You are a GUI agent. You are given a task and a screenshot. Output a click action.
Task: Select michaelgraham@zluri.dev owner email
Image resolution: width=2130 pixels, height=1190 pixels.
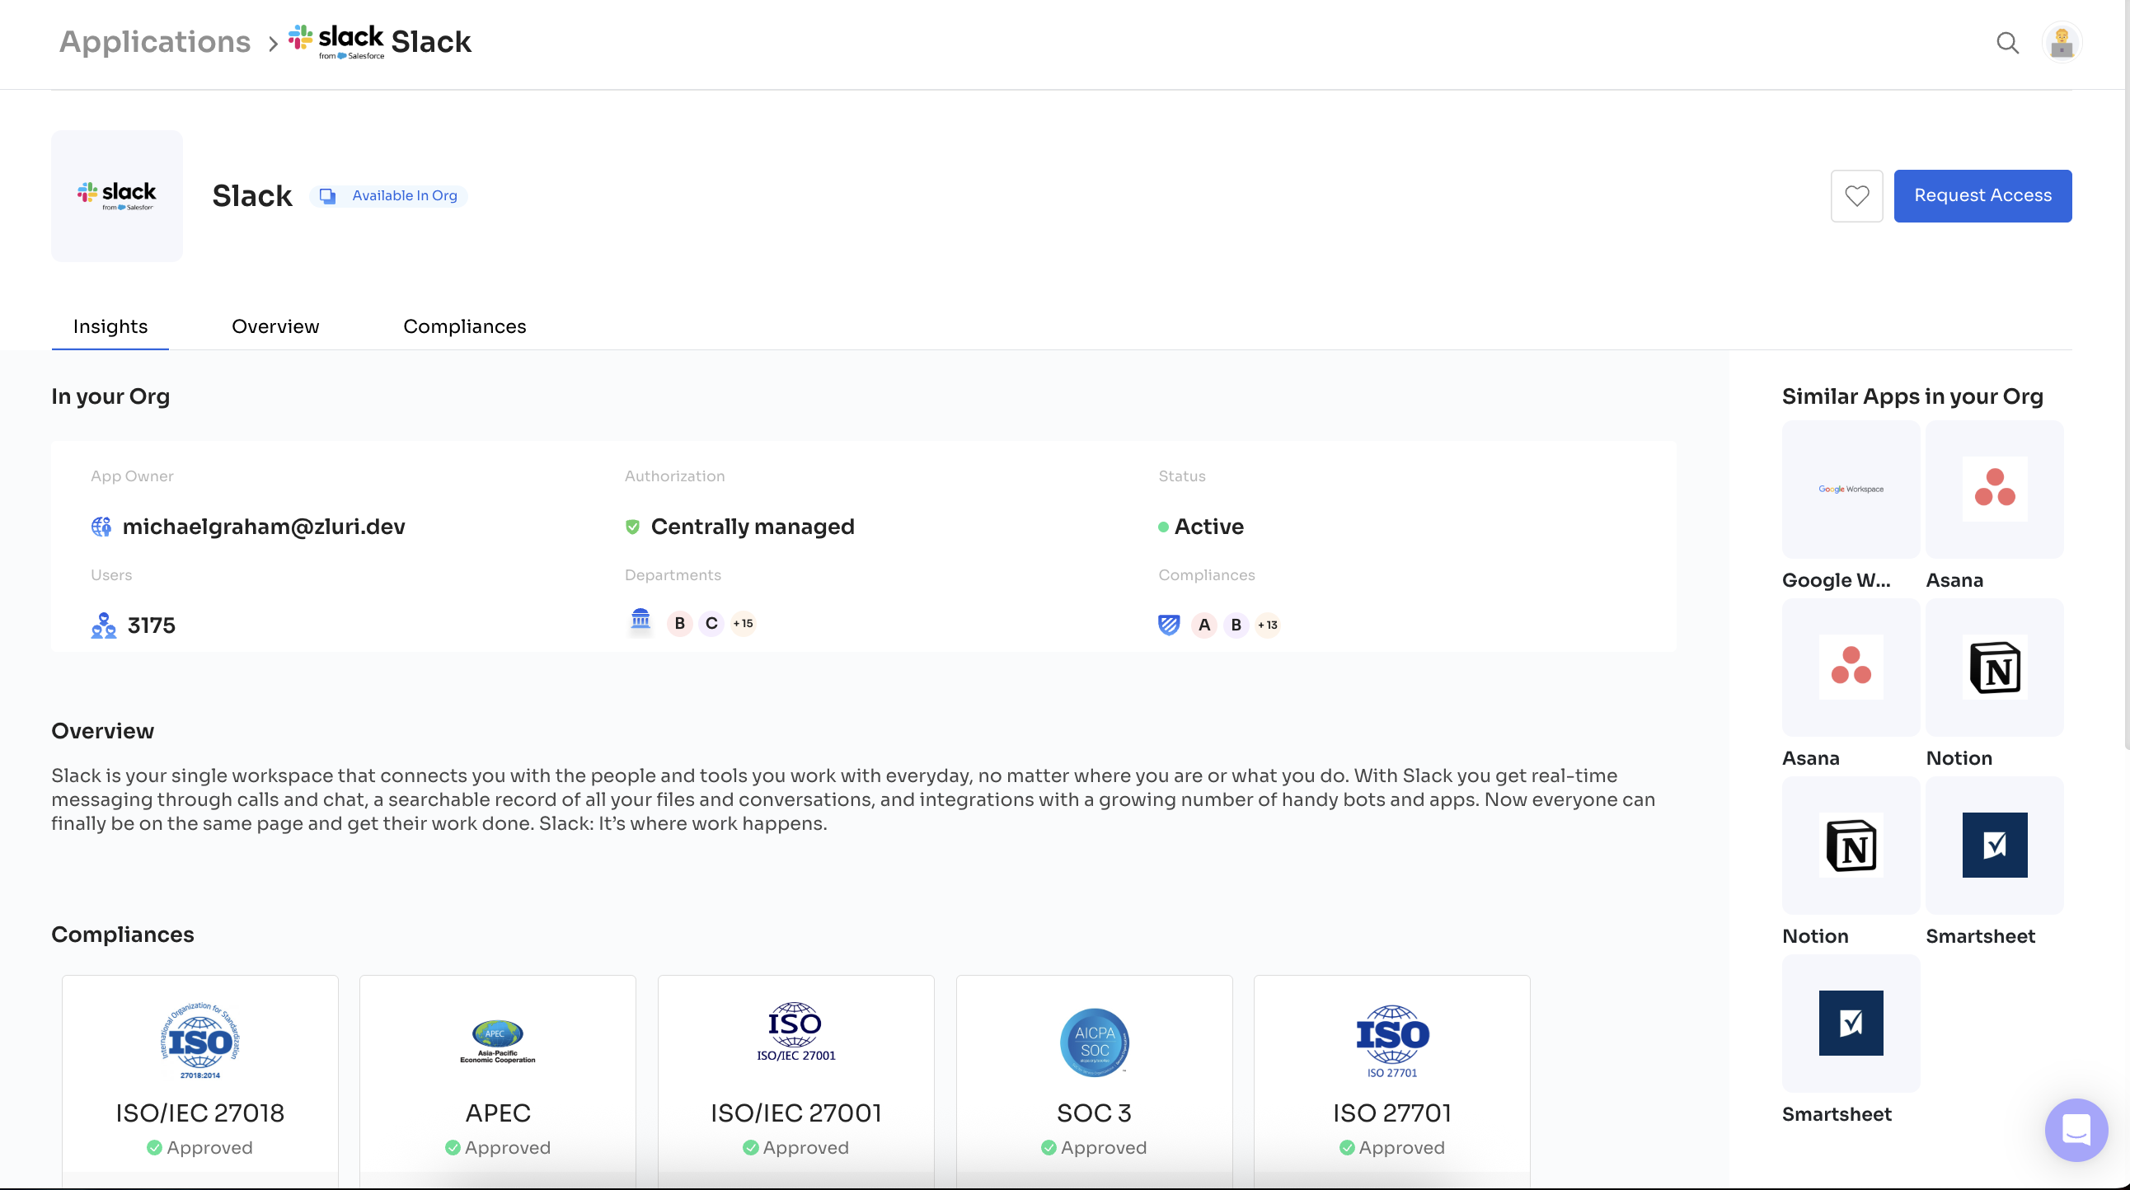(x=264, y=527)
